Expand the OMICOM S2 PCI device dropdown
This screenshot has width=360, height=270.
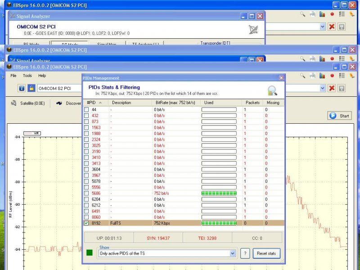[322, 88]
